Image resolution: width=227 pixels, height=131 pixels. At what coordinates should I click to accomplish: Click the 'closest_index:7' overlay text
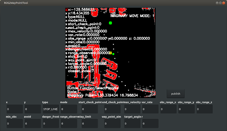(81, 71)
